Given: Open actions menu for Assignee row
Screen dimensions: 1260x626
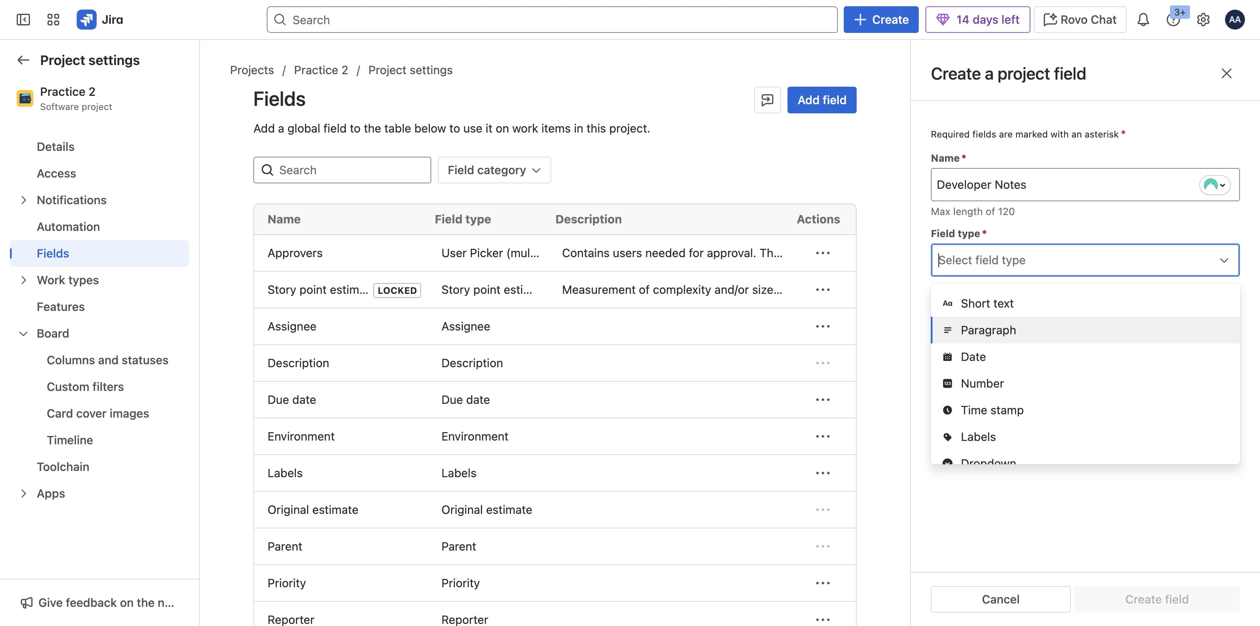Looking at the screenshot, I should [x=822, y=326].
